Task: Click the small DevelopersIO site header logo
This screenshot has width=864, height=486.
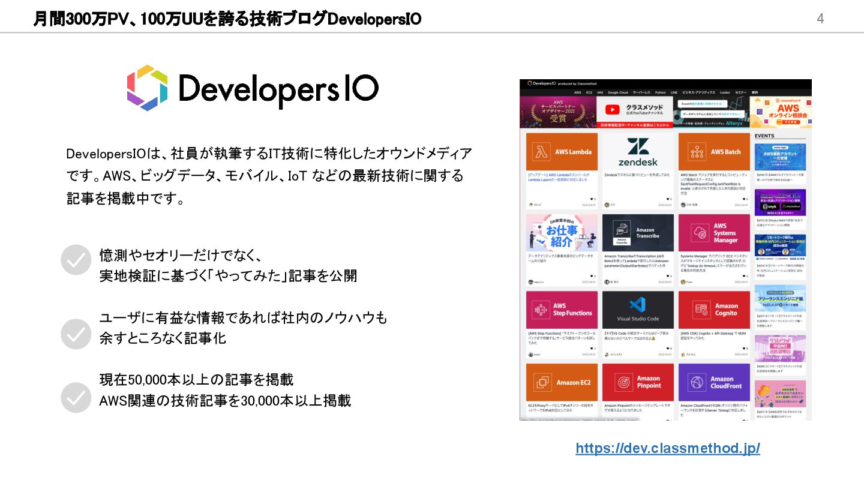Action: (541, 83)
